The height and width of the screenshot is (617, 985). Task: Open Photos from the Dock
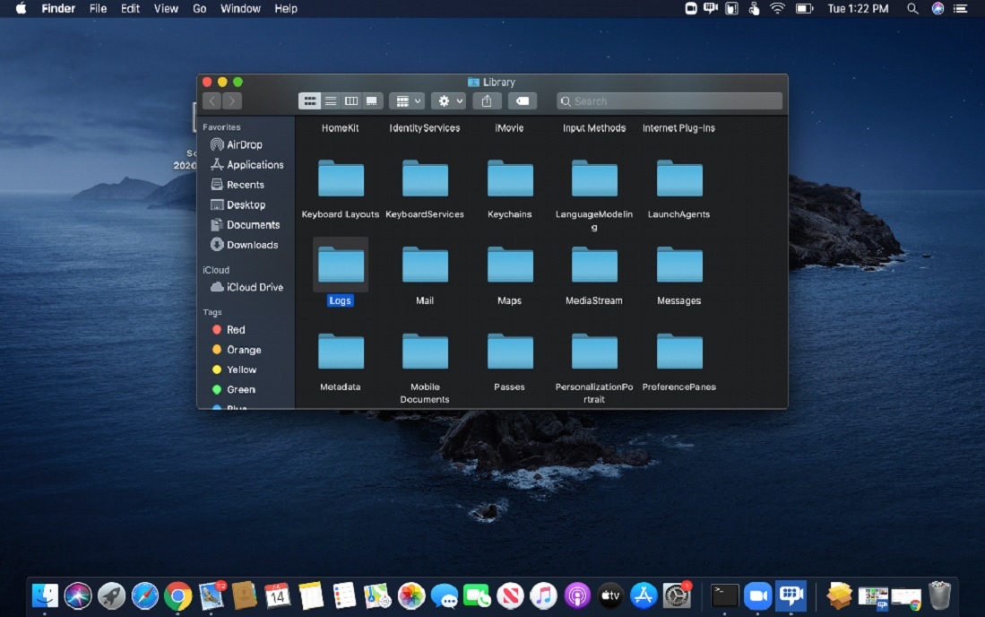point(410,595)
